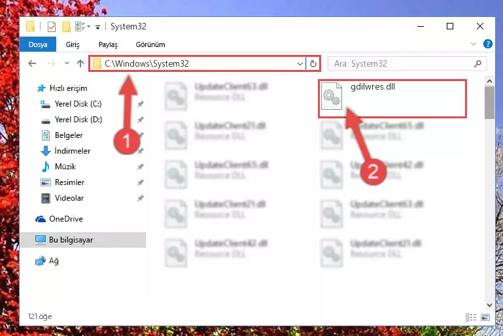The width and height of the screenshot is (503, 336).
Task: Open Help with the blue question mark icon
Action: (487, 44)
